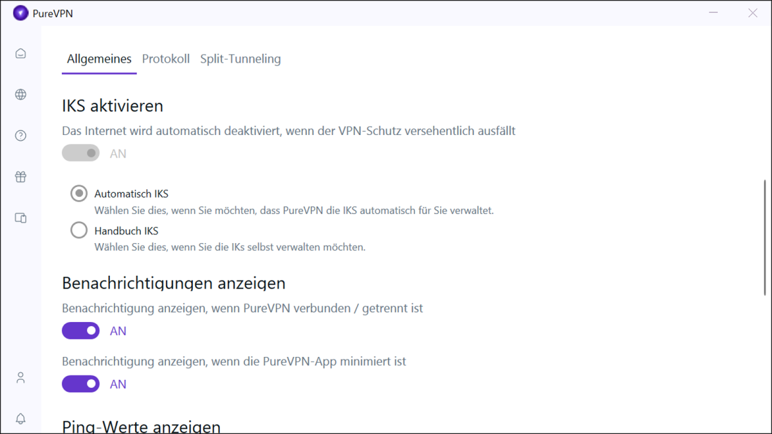The width and height of the screenshot is (772, 434).
Task: Open the Help question mark icon
Action: [x=21, y=136]
